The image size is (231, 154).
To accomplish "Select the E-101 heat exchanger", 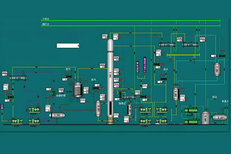I will pos(17,78).
